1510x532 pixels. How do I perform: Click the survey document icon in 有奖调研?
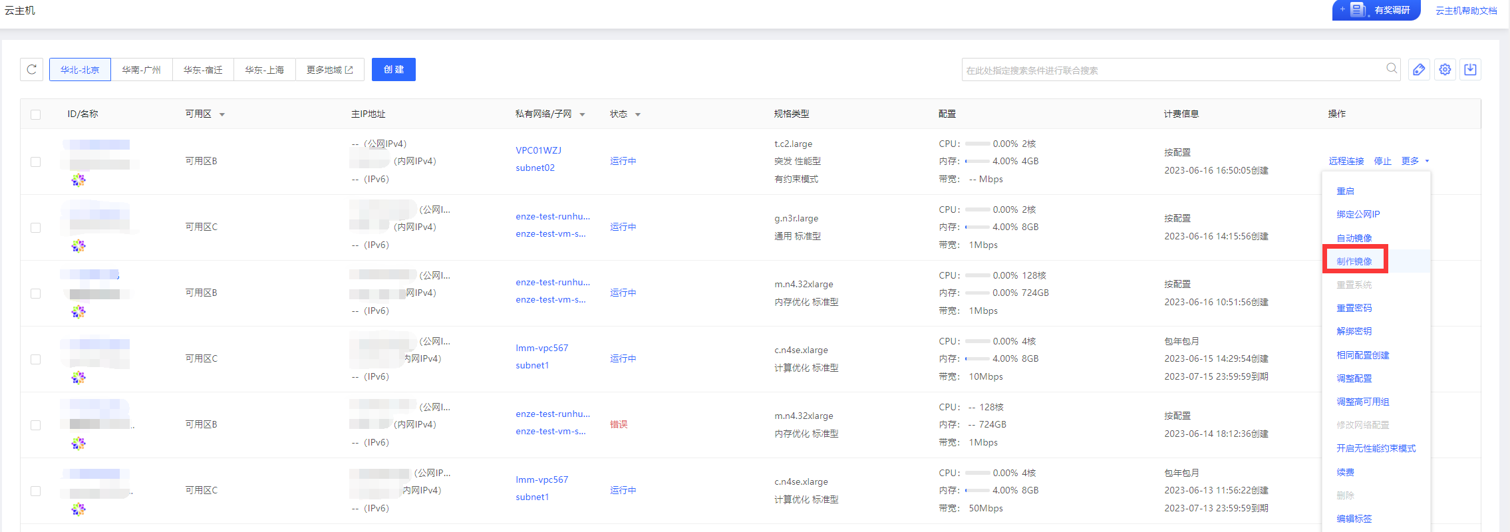point(1358,9)
